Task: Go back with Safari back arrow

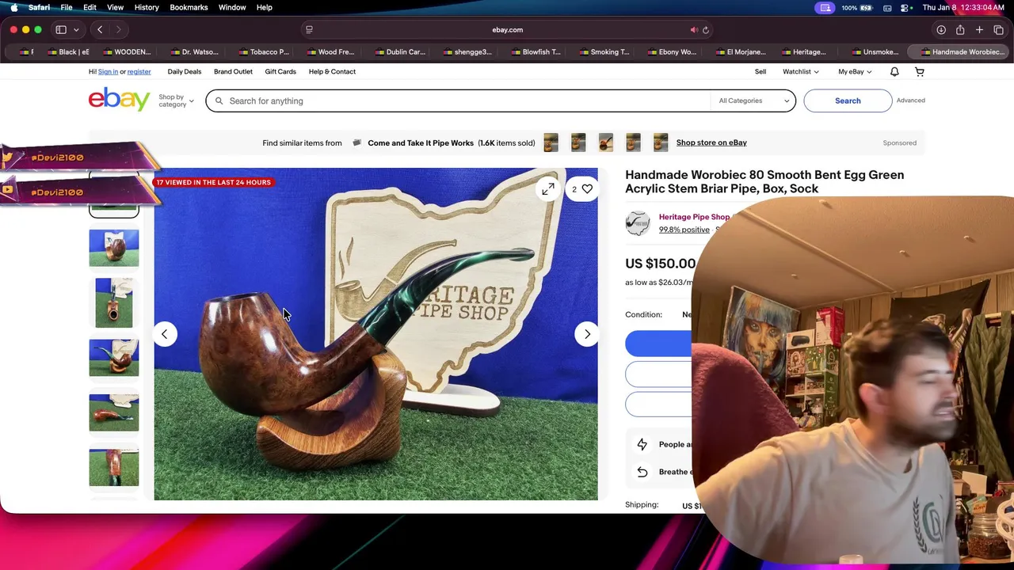Action: (100, 30)
